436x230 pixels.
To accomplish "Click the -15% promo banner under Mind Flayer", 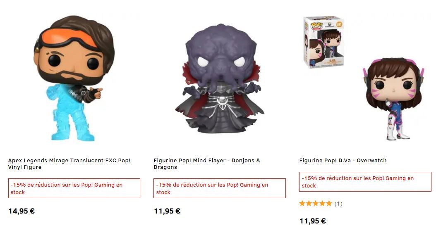I will click(x=220, y=188).
